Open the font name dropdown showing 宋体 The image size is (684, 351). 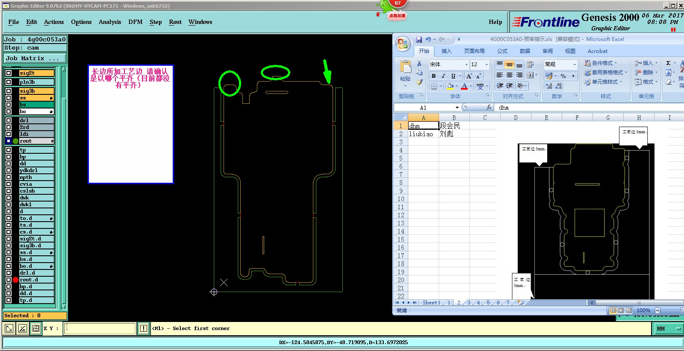click(466, 64)
